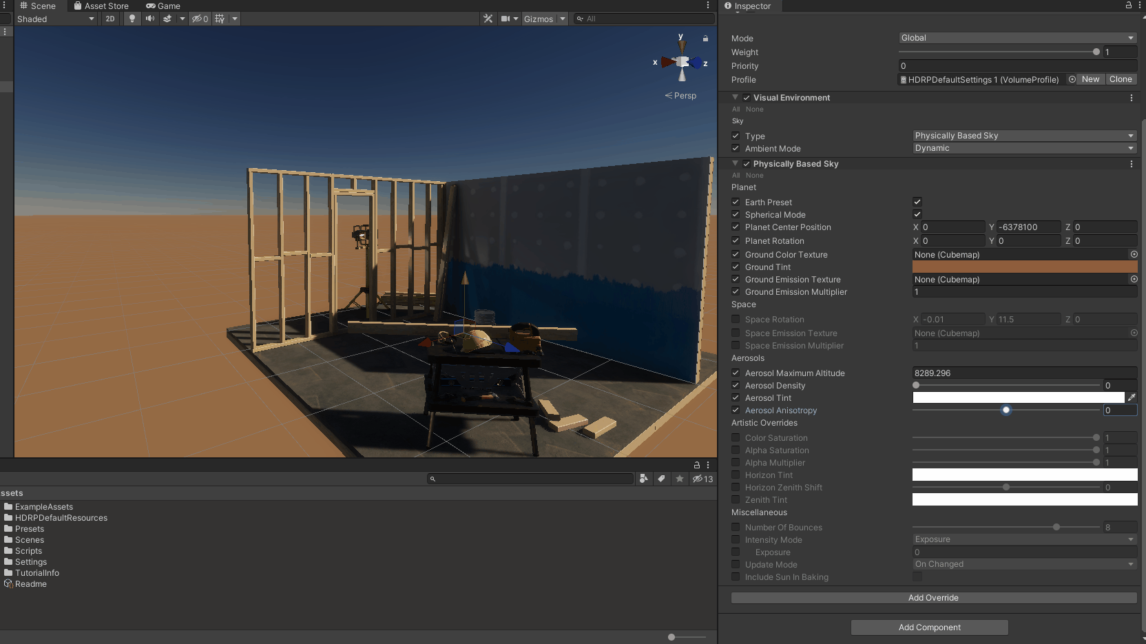Pick a Ground Color Texture cubemap
This screenshot has height=644, width=1146.
click(1134, 254)
